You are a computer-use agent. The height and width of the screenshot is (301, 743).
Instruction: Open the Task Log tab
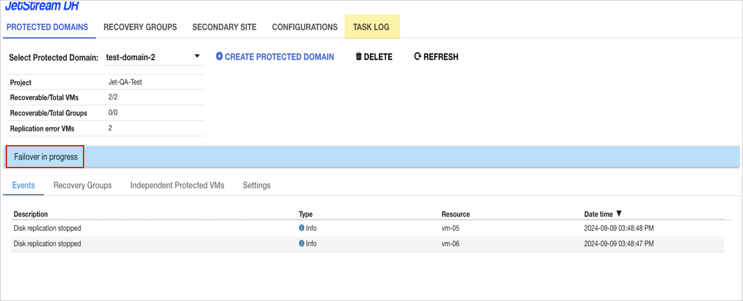click(371, 27)
